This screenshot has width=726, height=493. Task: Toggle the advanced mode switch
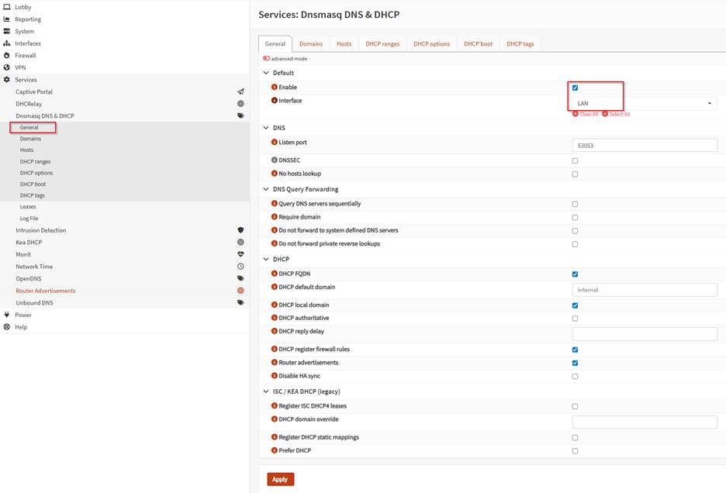pos(266,59)
